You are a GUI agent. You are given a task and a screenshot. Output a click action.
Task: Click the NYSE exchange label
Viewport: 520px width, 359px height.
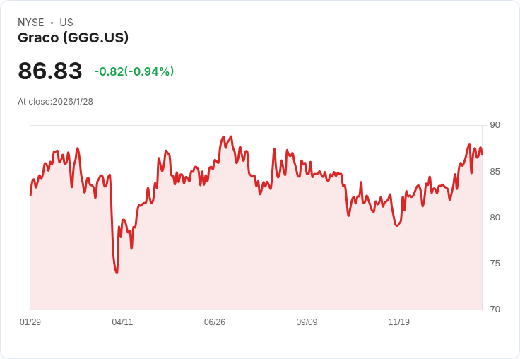(31, 23)
